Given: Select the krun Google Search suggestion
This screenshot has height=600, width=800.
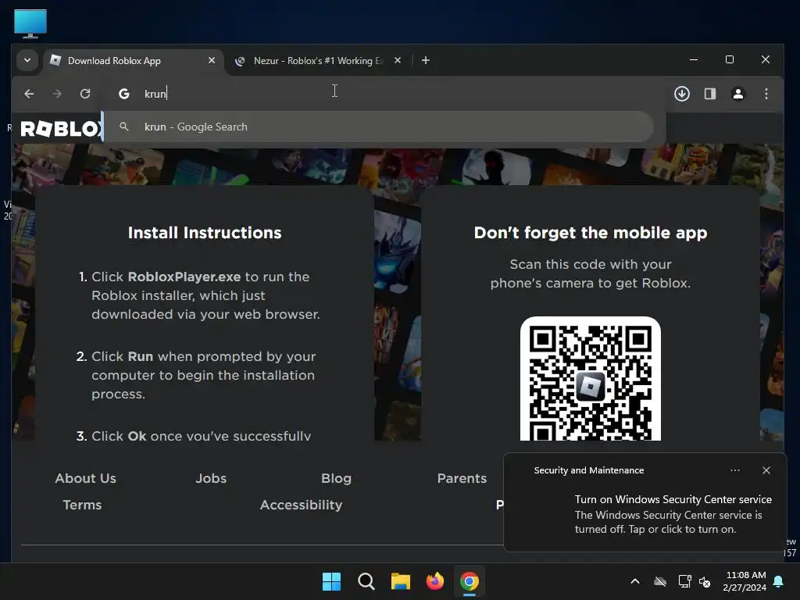Looking at the screenshot, I should 379,127.
